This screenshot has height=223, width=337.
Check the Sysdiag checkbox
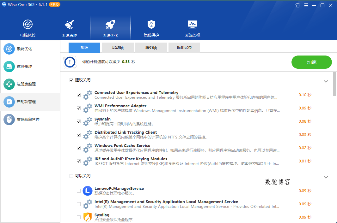(x=79, y=217)
